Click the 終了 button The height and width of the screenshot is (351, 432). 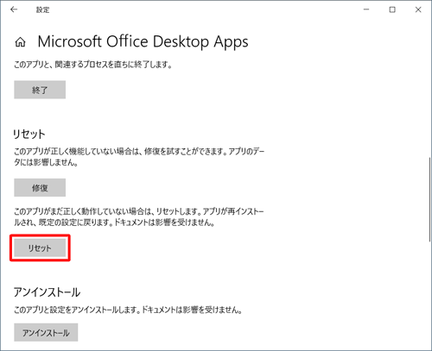40,90
